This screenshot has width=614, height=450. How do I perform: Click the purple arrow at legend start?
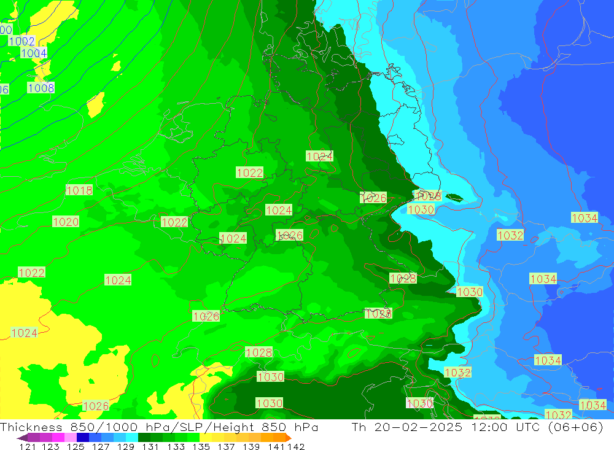22,437
